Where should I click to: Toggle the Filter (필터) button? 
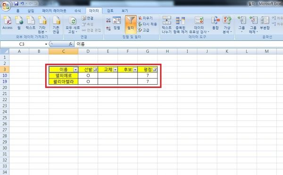point(131,24)
